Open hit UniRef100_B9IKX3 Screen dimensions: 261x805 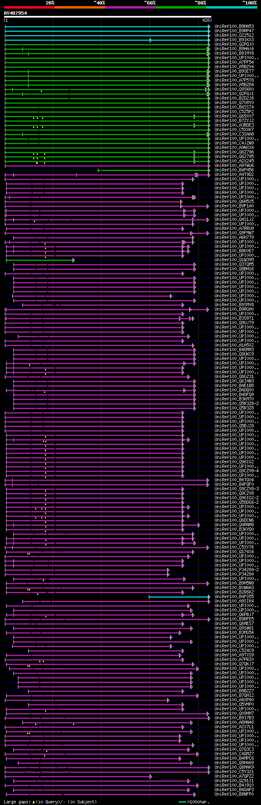234,40
